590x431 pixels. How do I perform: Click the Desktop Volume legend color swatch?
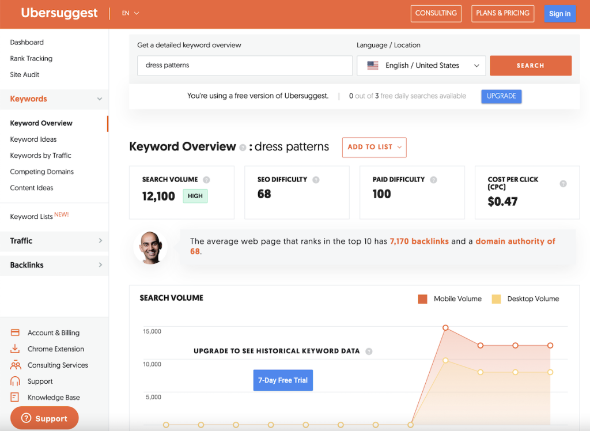coord(496,299)
